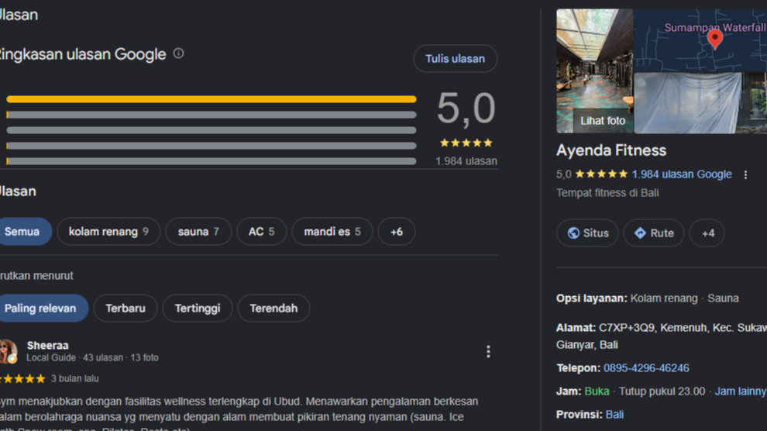This screenshot has width=767, height=431.
Task: Click the info icon beside Ringkasan ulasan Google
Action: click(178, 53)
